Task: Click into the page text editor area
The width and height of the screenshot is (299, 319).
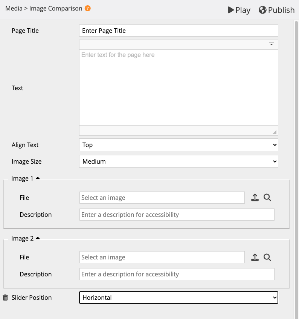Action: 178,87
